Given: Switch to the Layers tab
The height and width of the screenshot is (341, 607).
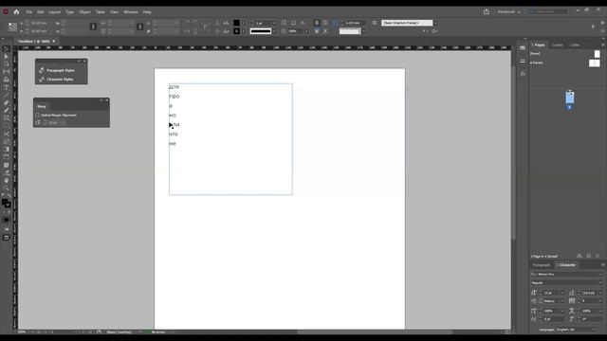Looking at the screenshot, I should click(558, 45).
